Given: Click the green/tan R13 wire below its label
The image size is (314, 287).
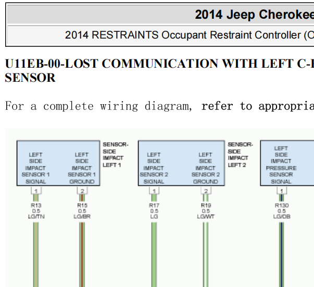Looking at the screenshot, I should pos(36,255).
